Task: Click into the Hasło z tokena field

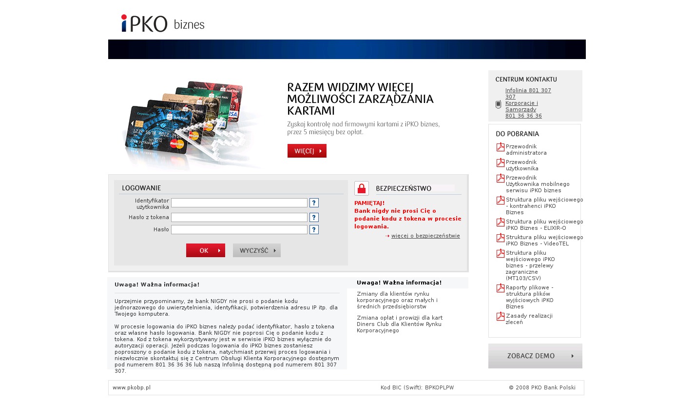Action: (239, 218)
